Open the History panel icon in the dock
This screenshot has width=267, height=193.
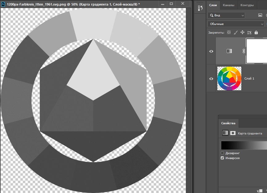pyautogui.click(x=200, y=8)
